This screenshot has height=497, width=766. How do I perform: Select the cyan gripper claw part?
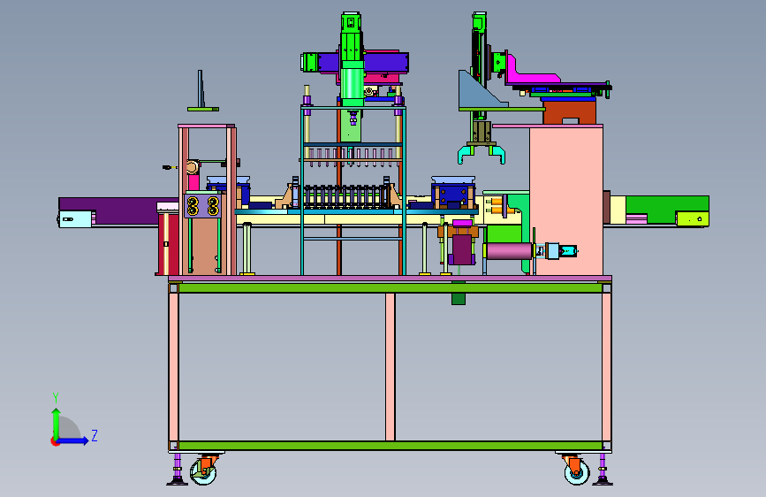[x=482, y=154]
